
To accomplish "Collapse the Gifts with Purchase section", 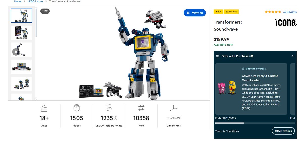I will (293, 56).
